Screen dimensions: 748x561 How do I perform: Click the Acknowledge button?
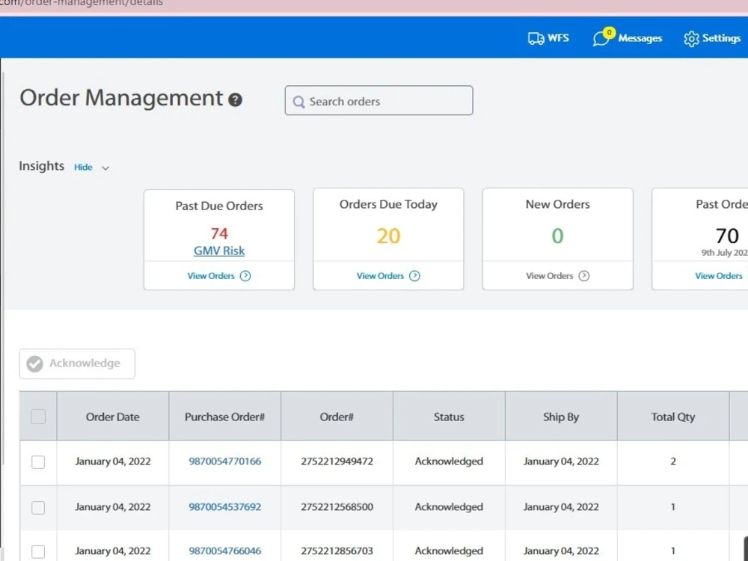tap(76, 364)
